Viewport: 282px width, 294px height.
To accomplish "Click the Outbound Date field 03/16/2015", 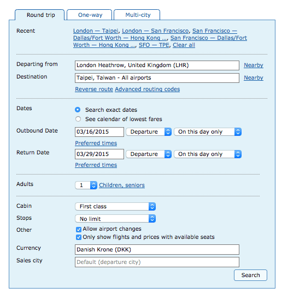I will point(99,132).
